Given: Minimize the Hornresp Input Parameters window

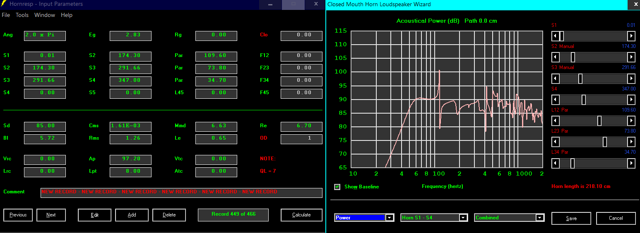Looking at the screenshot, I should coord(270,4).
